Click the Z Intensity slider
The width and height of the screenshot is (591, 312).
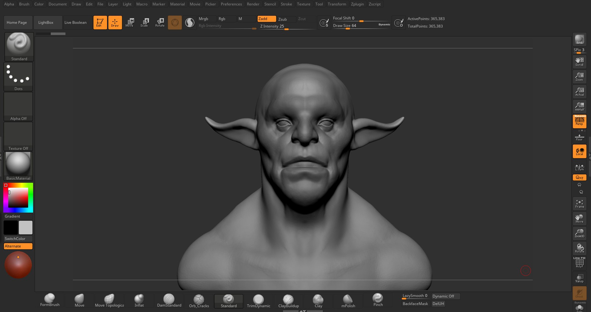click(x=287, y=26)
